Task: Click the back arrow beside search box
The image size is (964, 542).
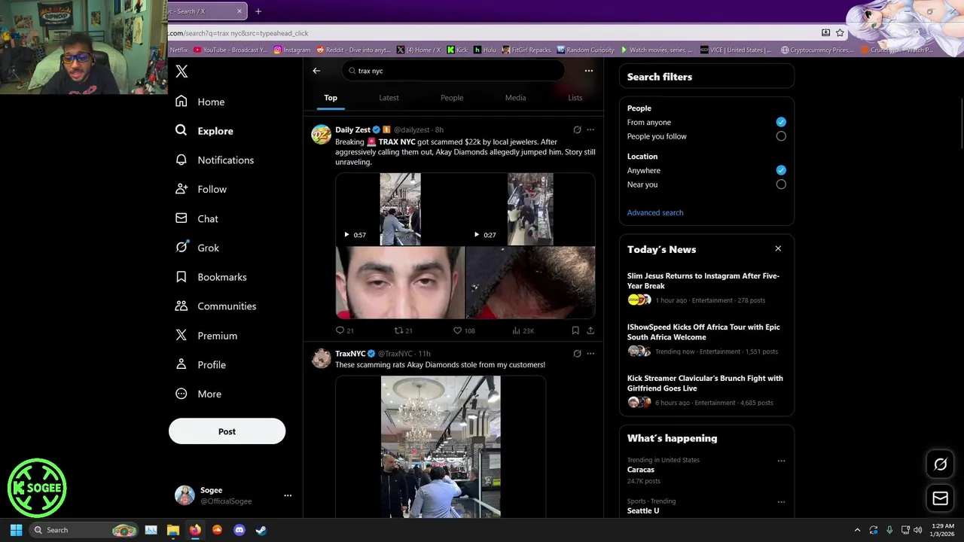Action: 316,71
